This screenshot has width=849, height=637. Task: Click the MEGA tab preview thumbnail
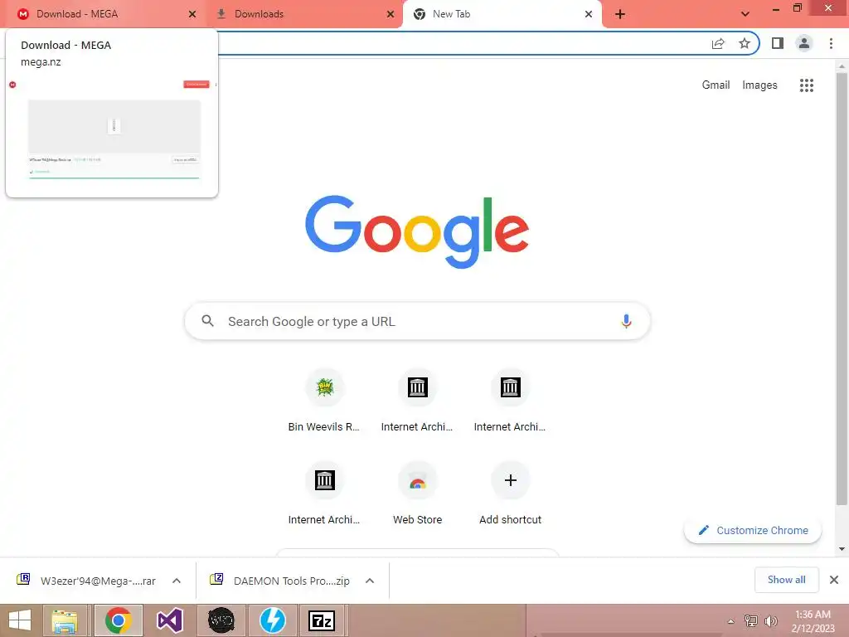click(x=114, y=130)
